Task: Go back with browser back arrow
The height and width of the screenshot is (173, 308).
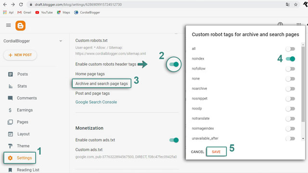Action: coord(5,4)
